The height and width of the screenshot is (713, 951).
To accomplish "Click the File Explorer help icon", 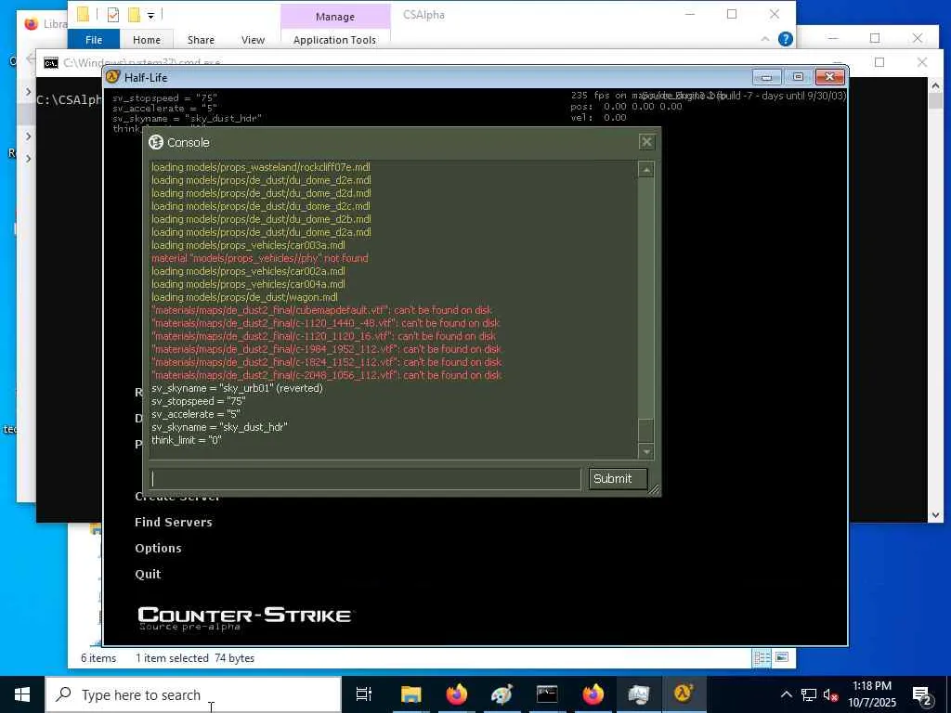I will 786,39.
